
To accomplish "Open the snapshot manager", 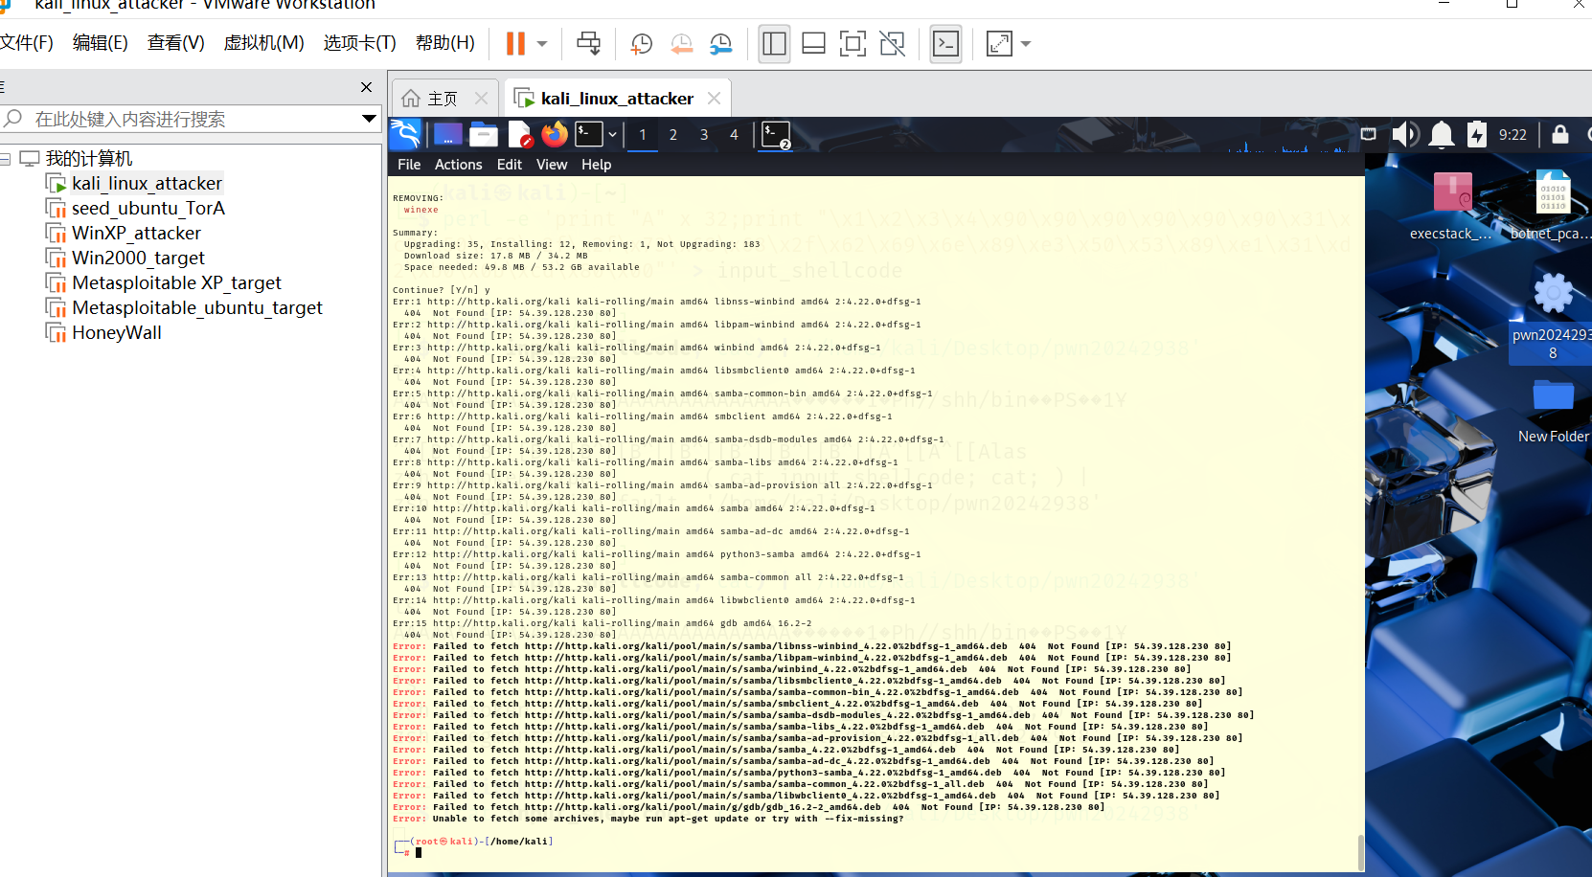I will click(720, 44).
